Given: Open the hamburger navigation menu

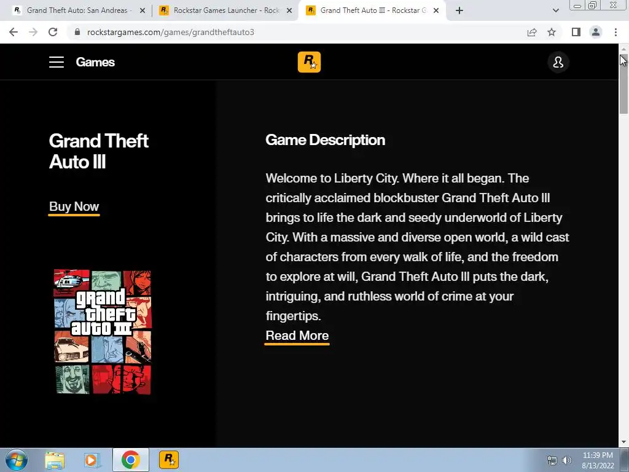Looking at the screenshot, I should (x=57, y=62).
